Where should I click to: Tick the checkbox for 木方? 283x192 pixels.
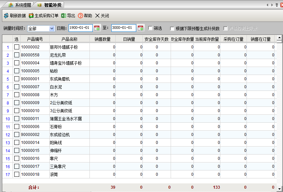(x=17, y=95)
